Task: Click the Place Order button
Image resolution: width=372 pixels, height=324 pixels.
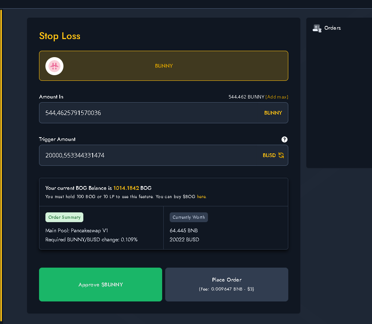Action: pos(227,285)
